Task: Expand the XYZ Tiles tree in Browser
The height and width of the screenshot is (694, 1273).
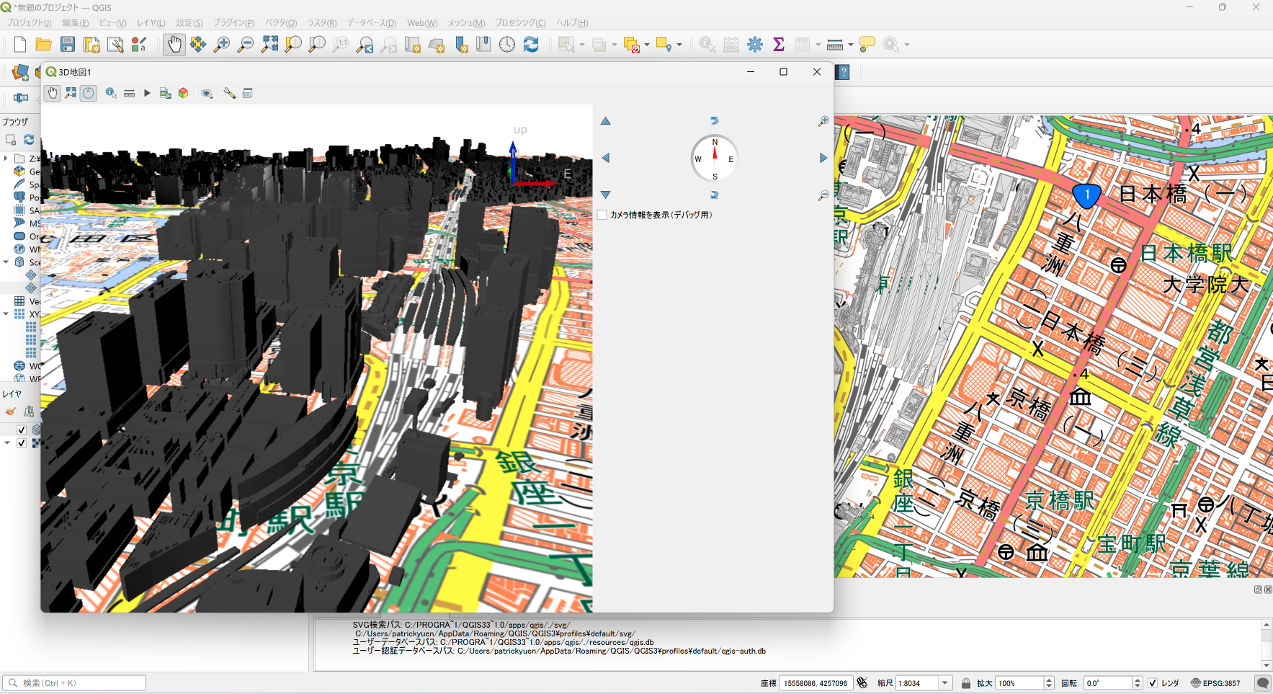Action: point(7,313)
